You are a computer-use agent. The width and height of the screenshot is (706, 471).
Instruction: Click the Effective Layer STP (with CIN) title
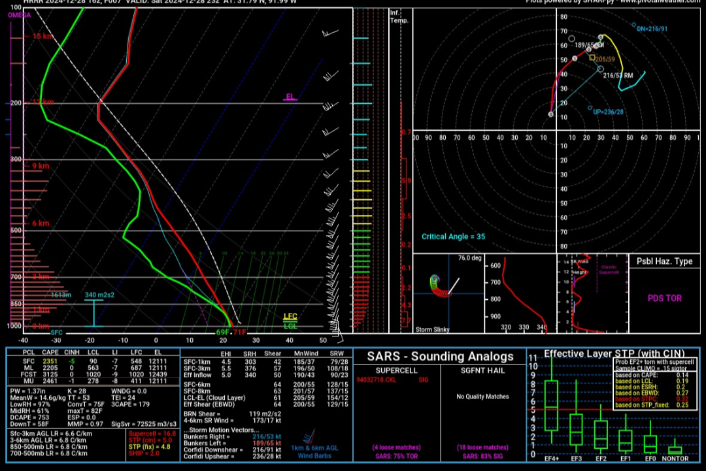point(614,353)
